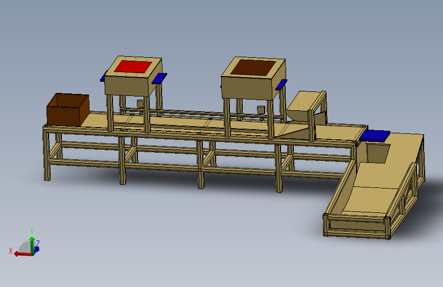Select large blue plate at conveyor corner
443x287 pixels.
[375, 135]
